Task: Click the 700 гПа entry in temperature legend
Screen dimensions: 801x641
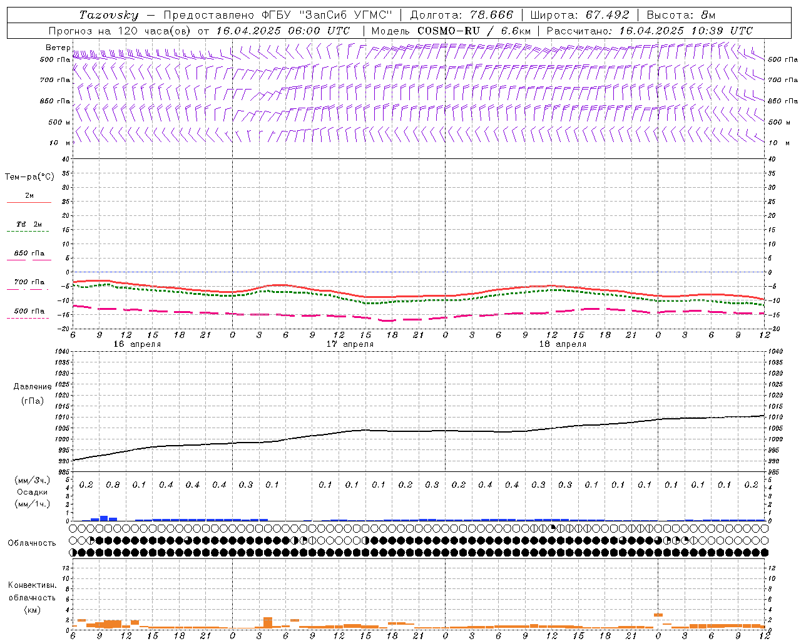Action: [29, 282]
